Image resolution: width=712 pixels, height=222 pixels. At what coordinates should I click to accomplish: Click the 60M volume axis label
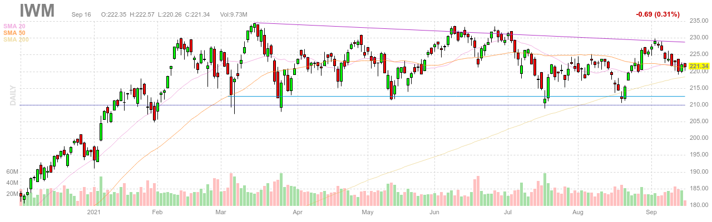tap(12, 172)
